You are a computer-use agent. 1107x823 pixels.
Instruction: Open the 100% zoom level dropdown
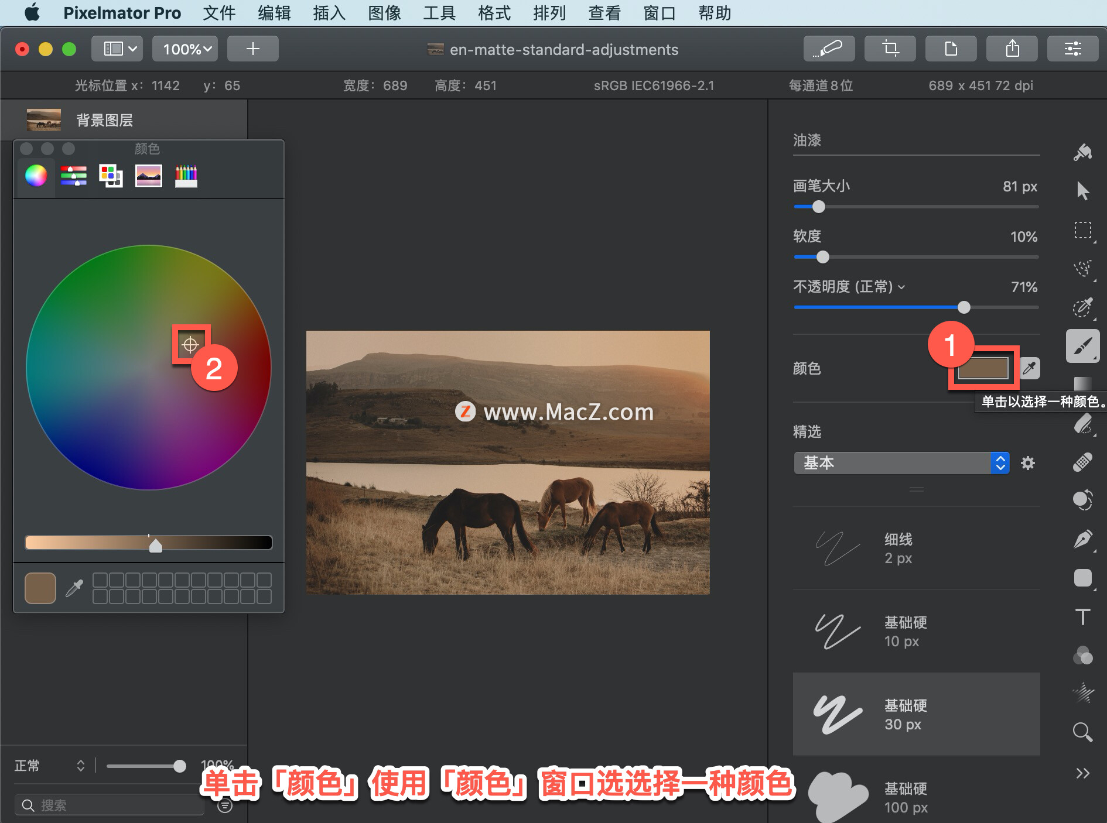(185, 49)
